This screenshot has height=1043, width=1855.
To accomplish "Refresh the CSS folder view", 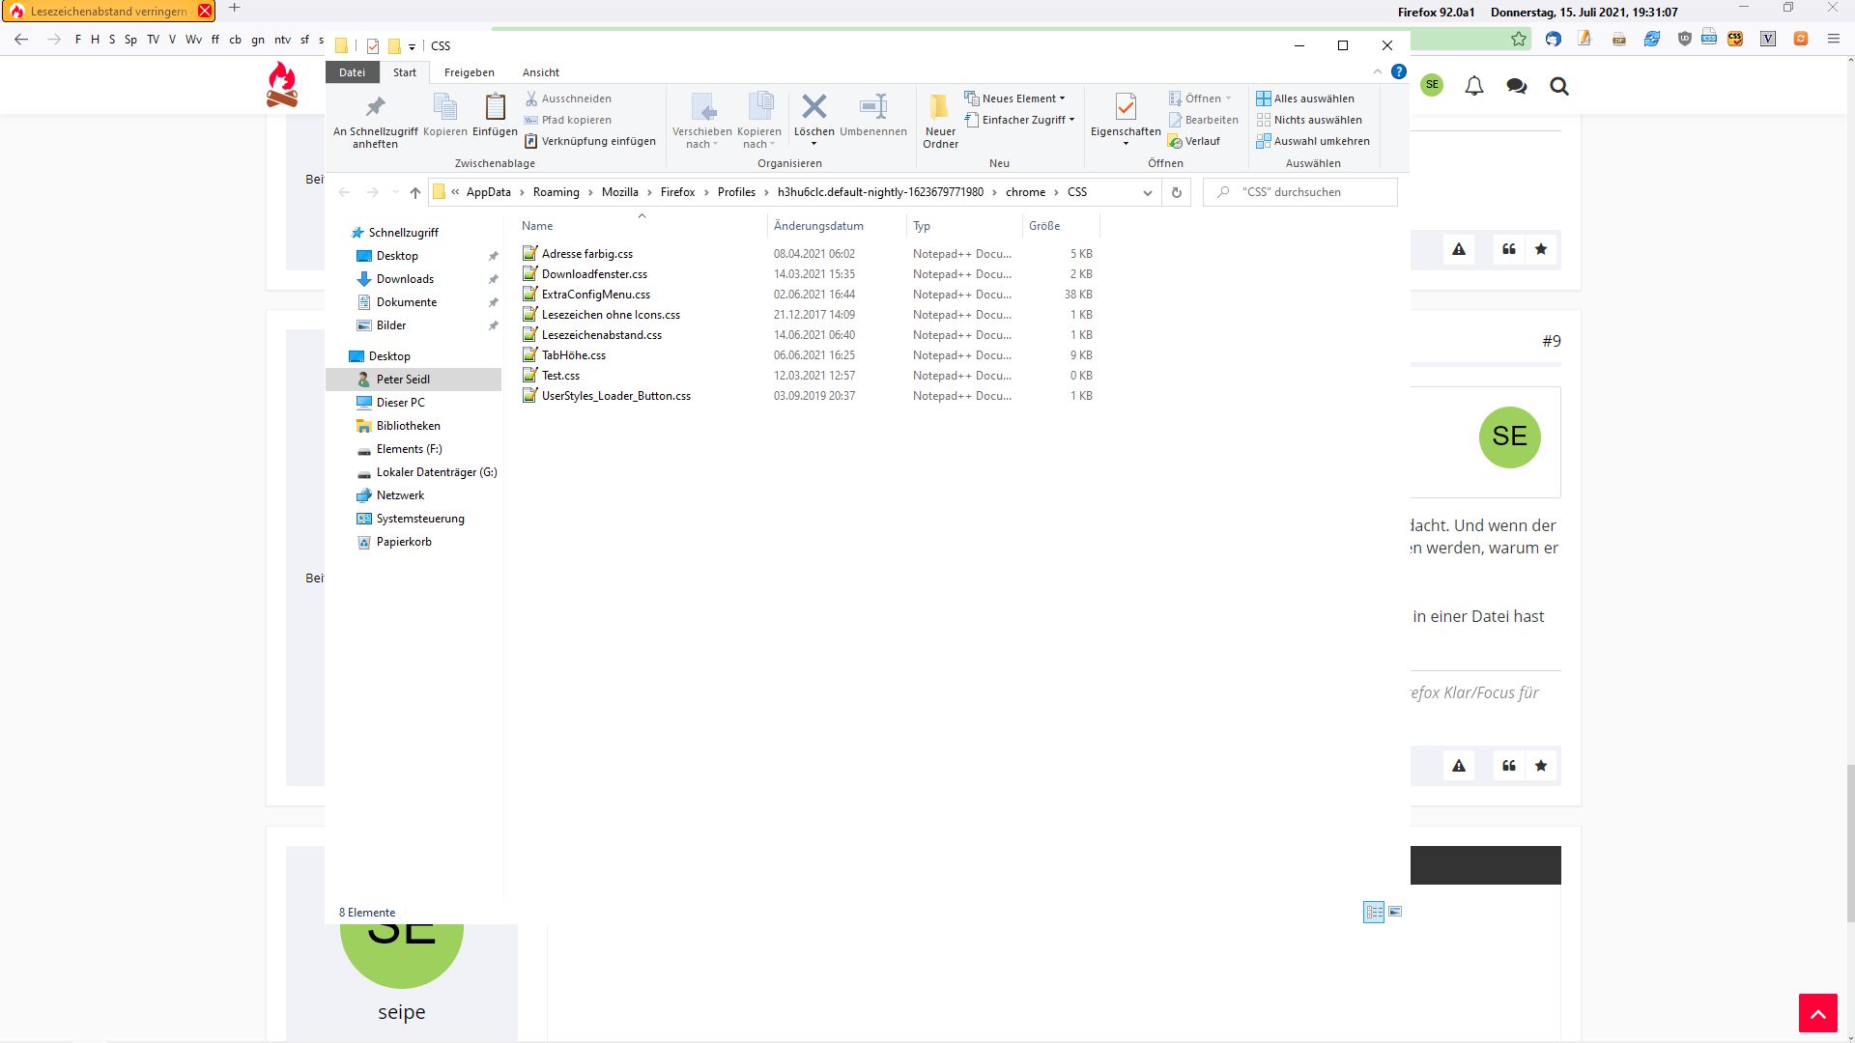I will (x=1176, y=192).
